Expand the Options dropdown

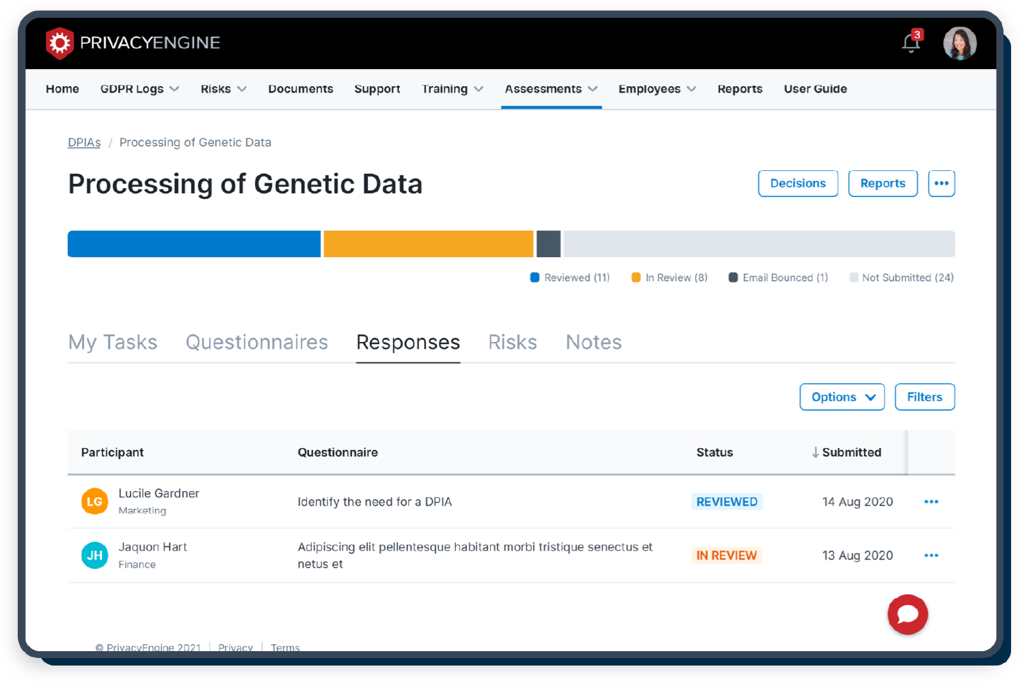(842, 397)
